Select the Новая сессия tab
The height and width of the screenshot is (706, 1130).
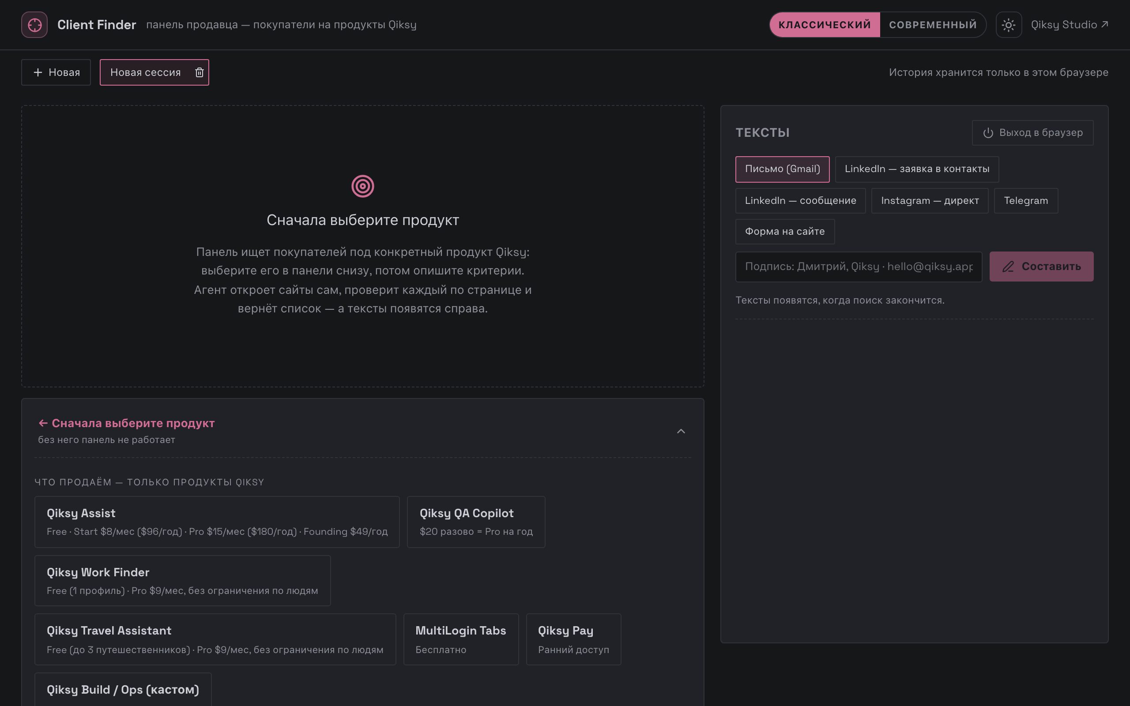coord(146,72)
